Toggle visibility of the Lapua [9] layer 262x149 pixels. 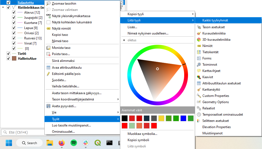(14, 28)
